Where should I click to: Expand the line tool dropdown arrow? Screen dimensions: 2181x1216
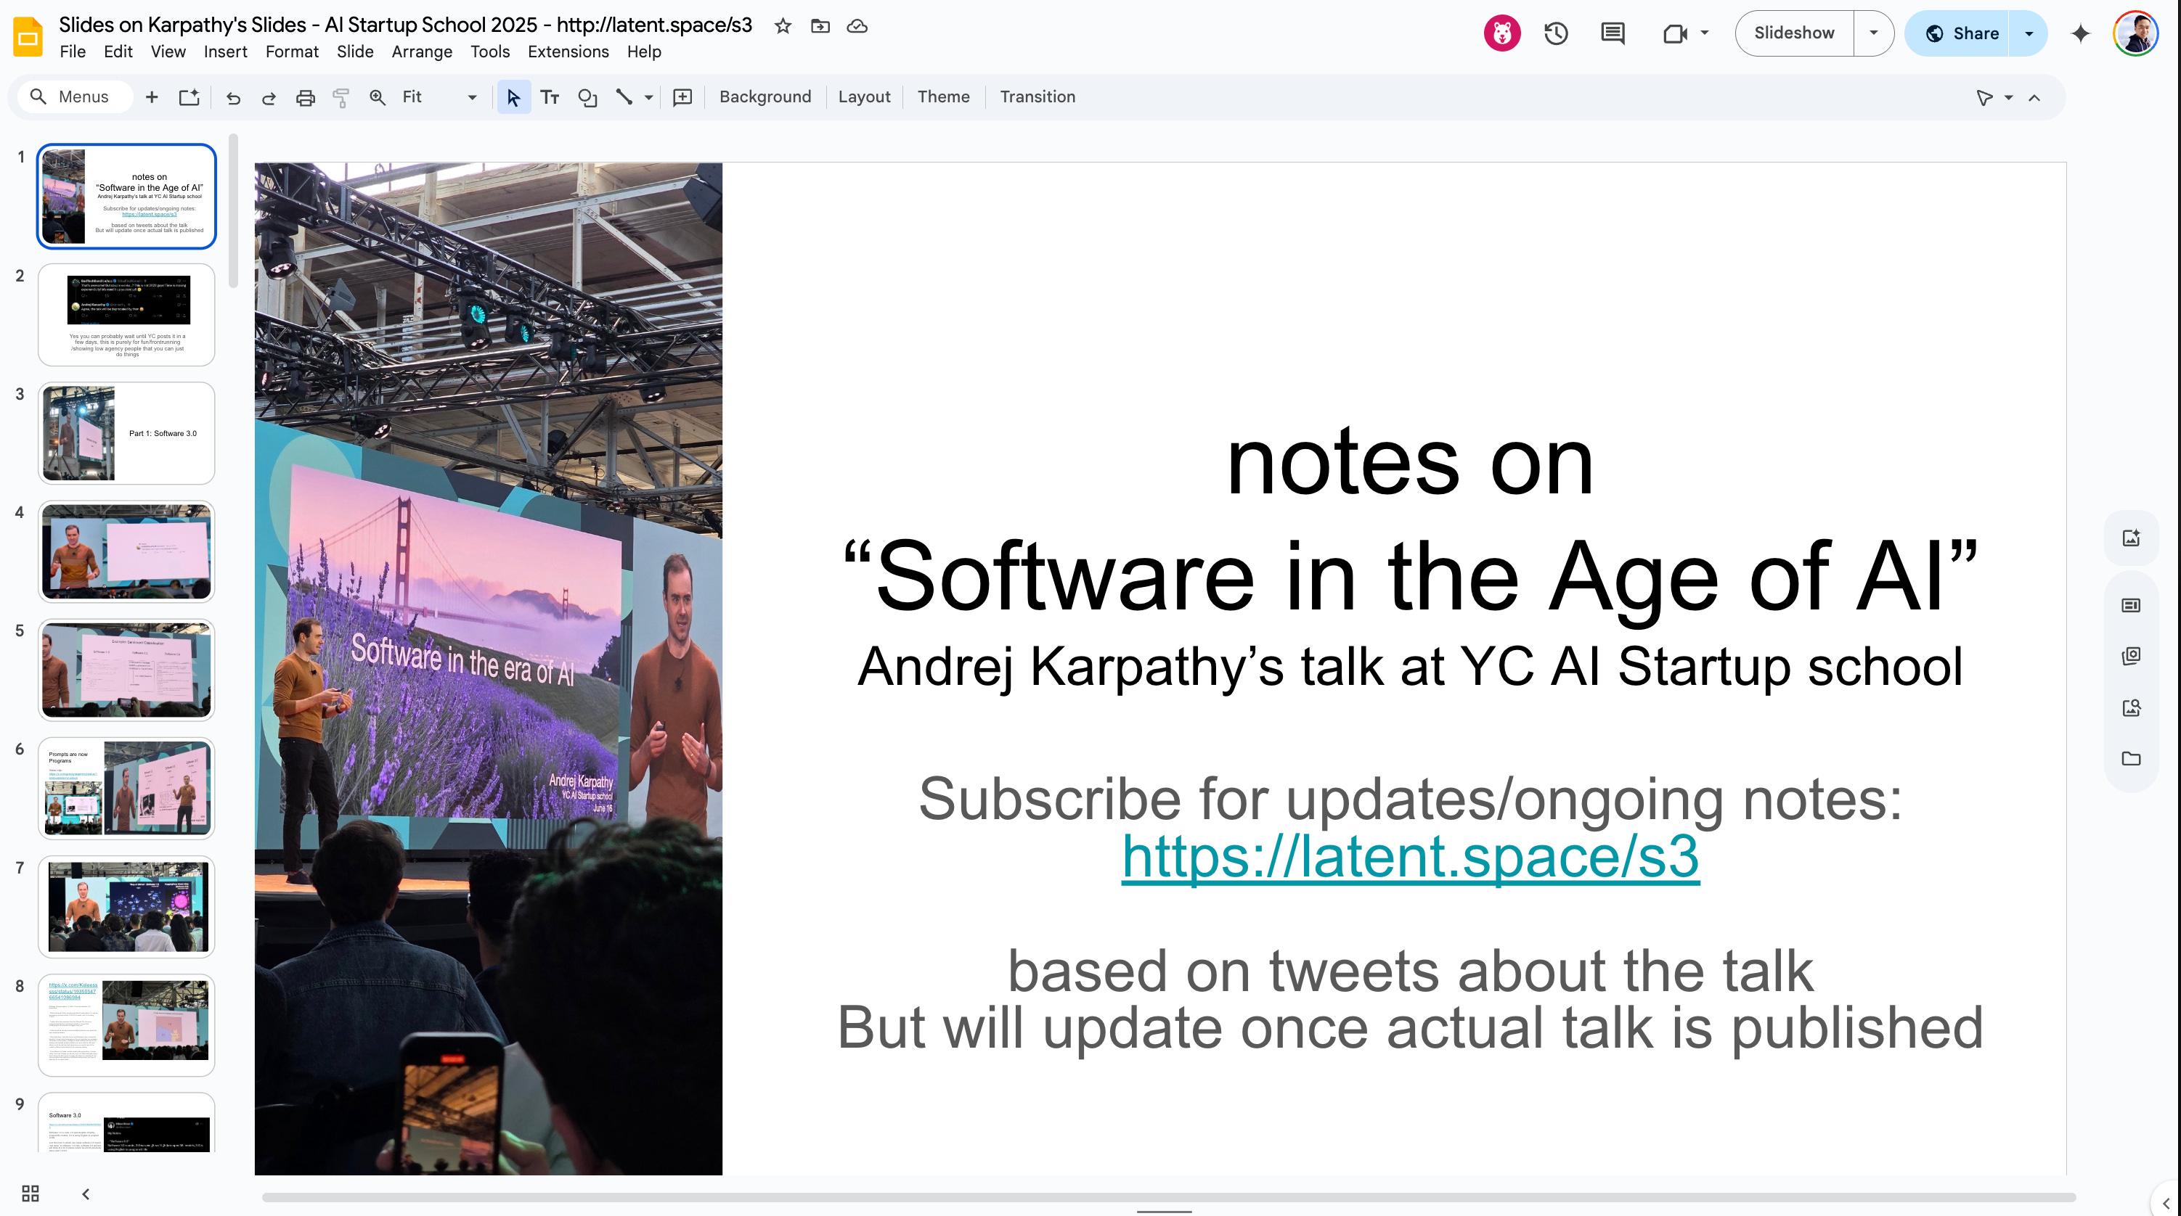click(648, 97)
